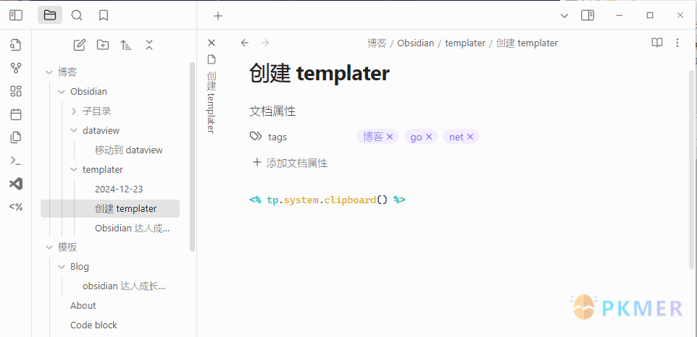697x337 pixels.
Task: Remove the 博客 tag
Action: tap(390, 137)
